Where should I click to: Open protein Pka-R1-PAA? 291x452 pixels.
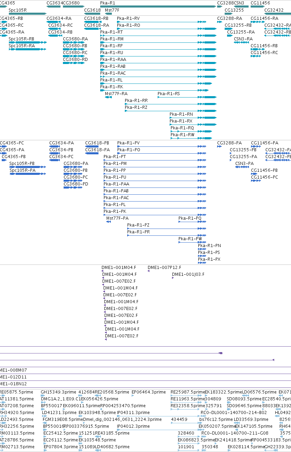[116, 184]
